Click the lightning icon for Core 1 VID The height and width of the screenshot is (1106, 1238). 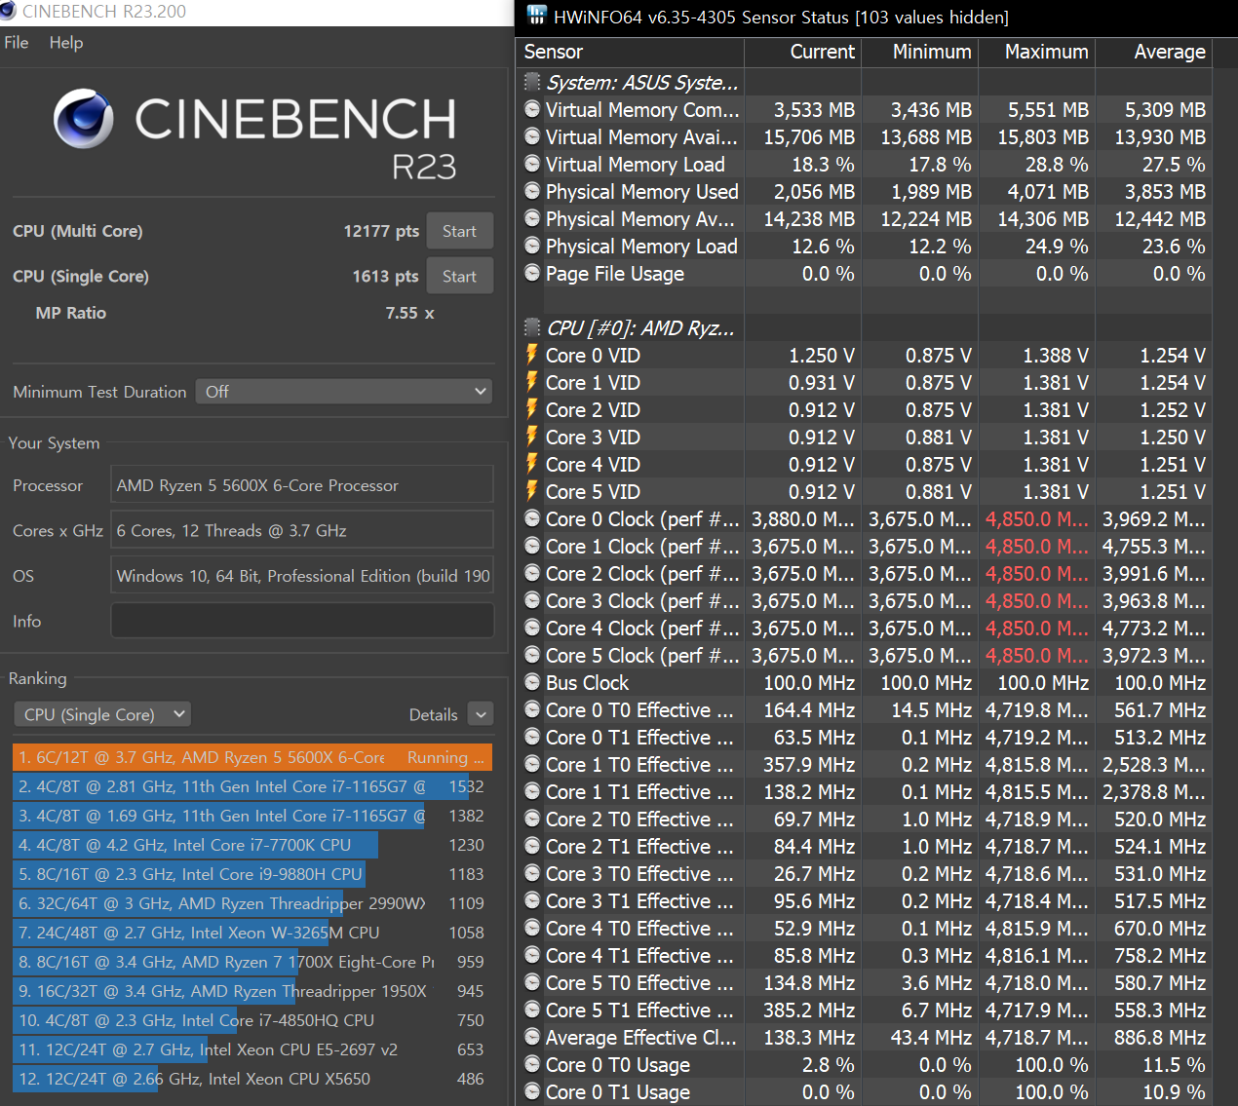(532, 382)
